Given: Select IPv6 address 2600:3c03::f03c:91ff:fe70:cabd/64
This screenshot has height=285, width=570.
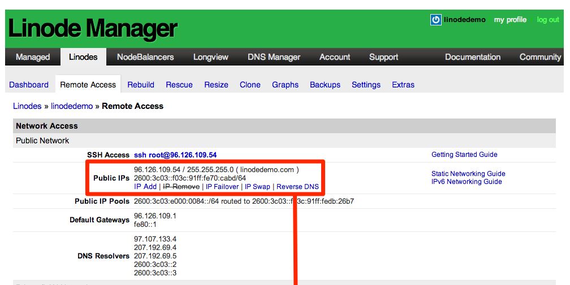Looking at the screenshot, I should coord(190,178).
